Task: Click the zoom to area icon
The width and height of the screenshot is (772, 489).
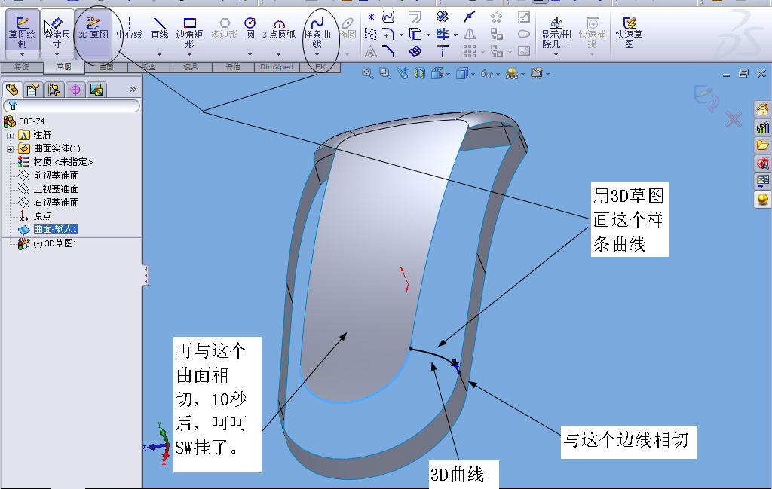Action: pos(385,73)
